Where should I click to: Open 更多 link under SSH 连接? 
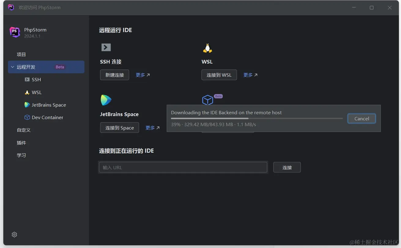pos(143,75)
